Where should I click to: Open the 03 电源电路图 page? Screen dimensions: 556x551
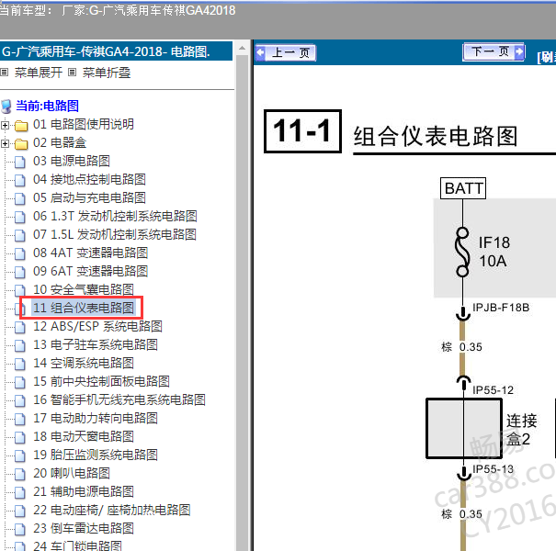[x=72, y=161]
